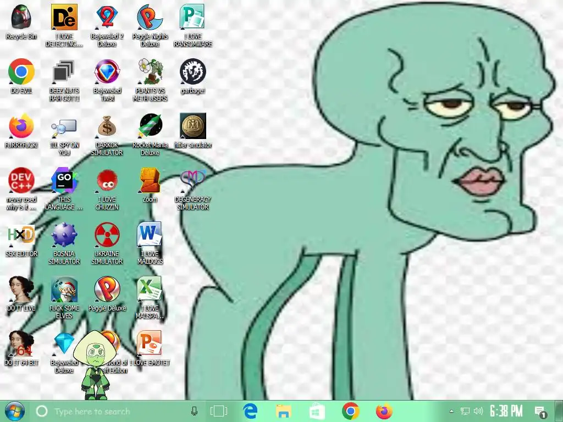563x422 pixels.
Task: Open the Windows Start menu orb
Action: tap(15, 411)
